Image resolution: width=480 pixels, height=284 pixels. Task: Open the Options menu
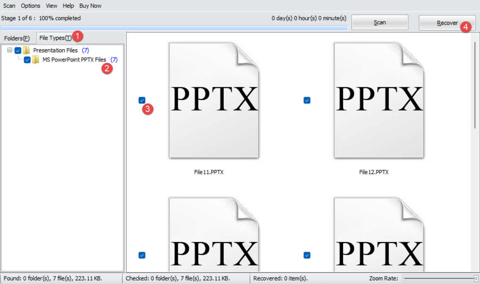tap(30, 5)
